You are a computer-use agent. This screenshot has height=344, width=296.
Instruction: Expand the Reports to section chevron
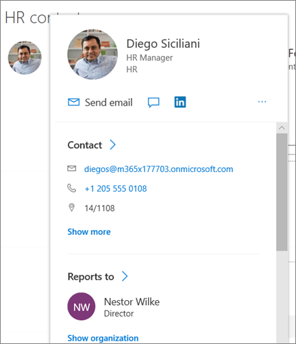[x=125, y=276]
